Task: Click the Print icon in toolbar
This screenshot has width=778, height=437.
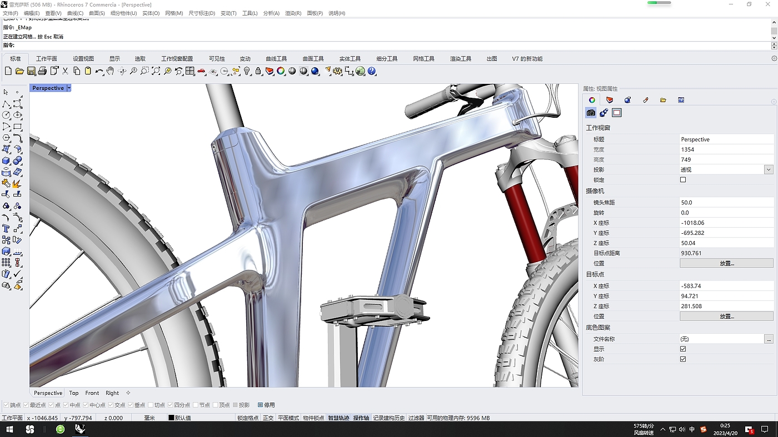Action: click(x=42, y=71)
